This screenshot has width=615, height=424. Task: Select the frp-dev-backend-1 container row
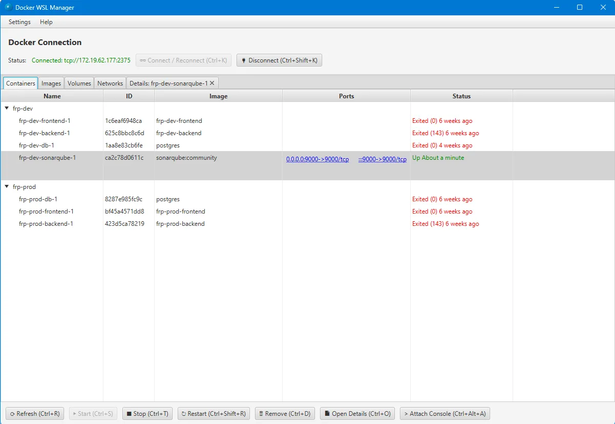click(307, 133)
